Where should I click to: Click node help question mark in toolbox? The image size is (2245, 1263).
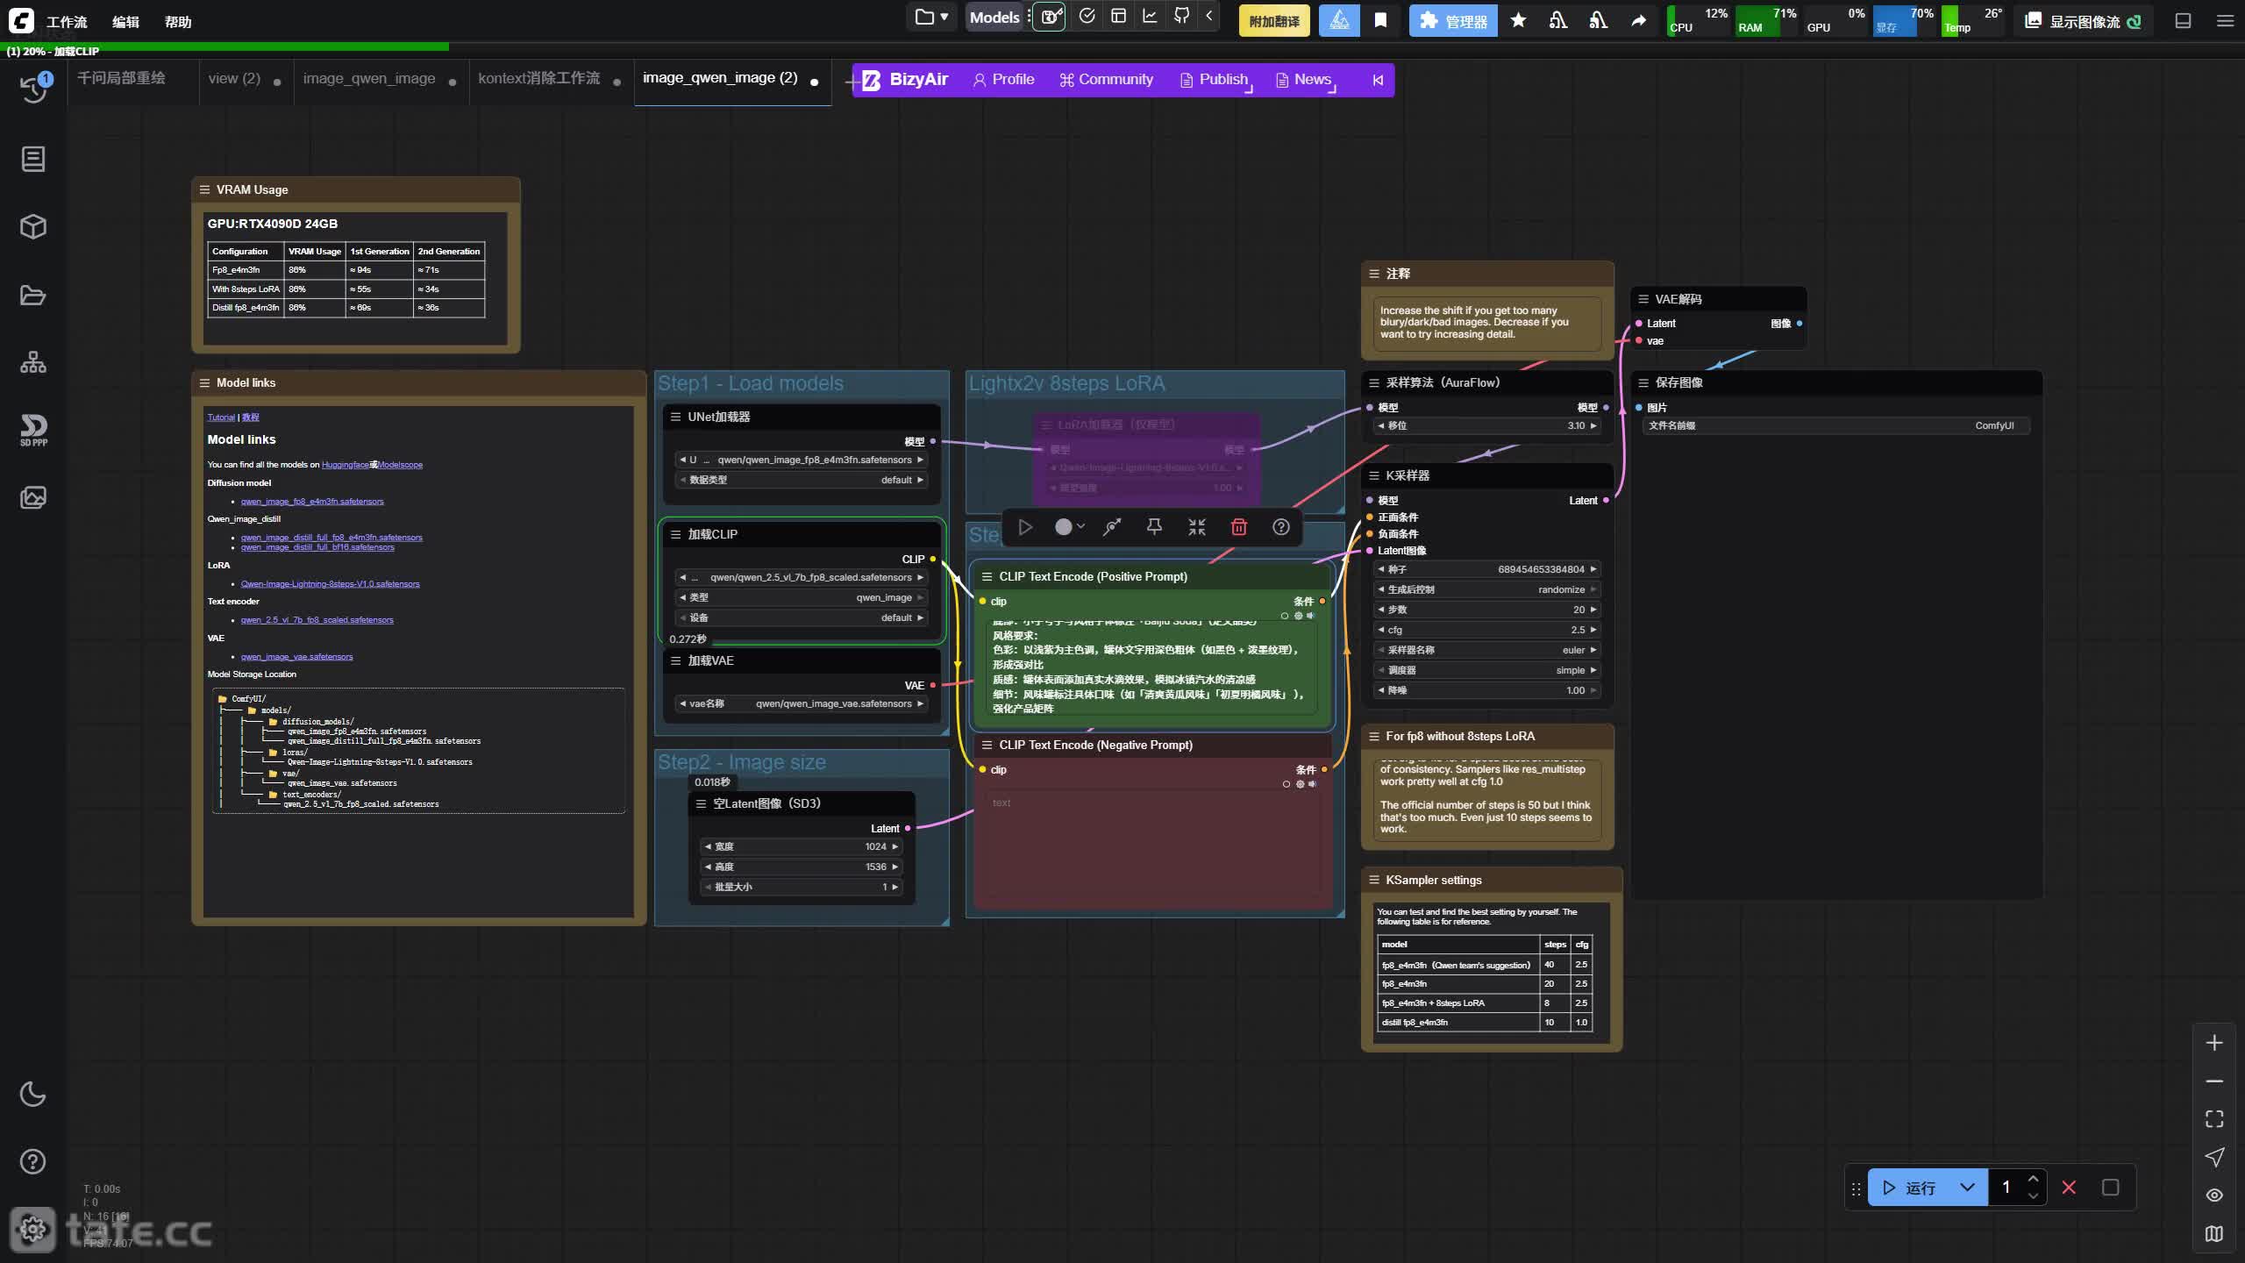click(1280, 527)
